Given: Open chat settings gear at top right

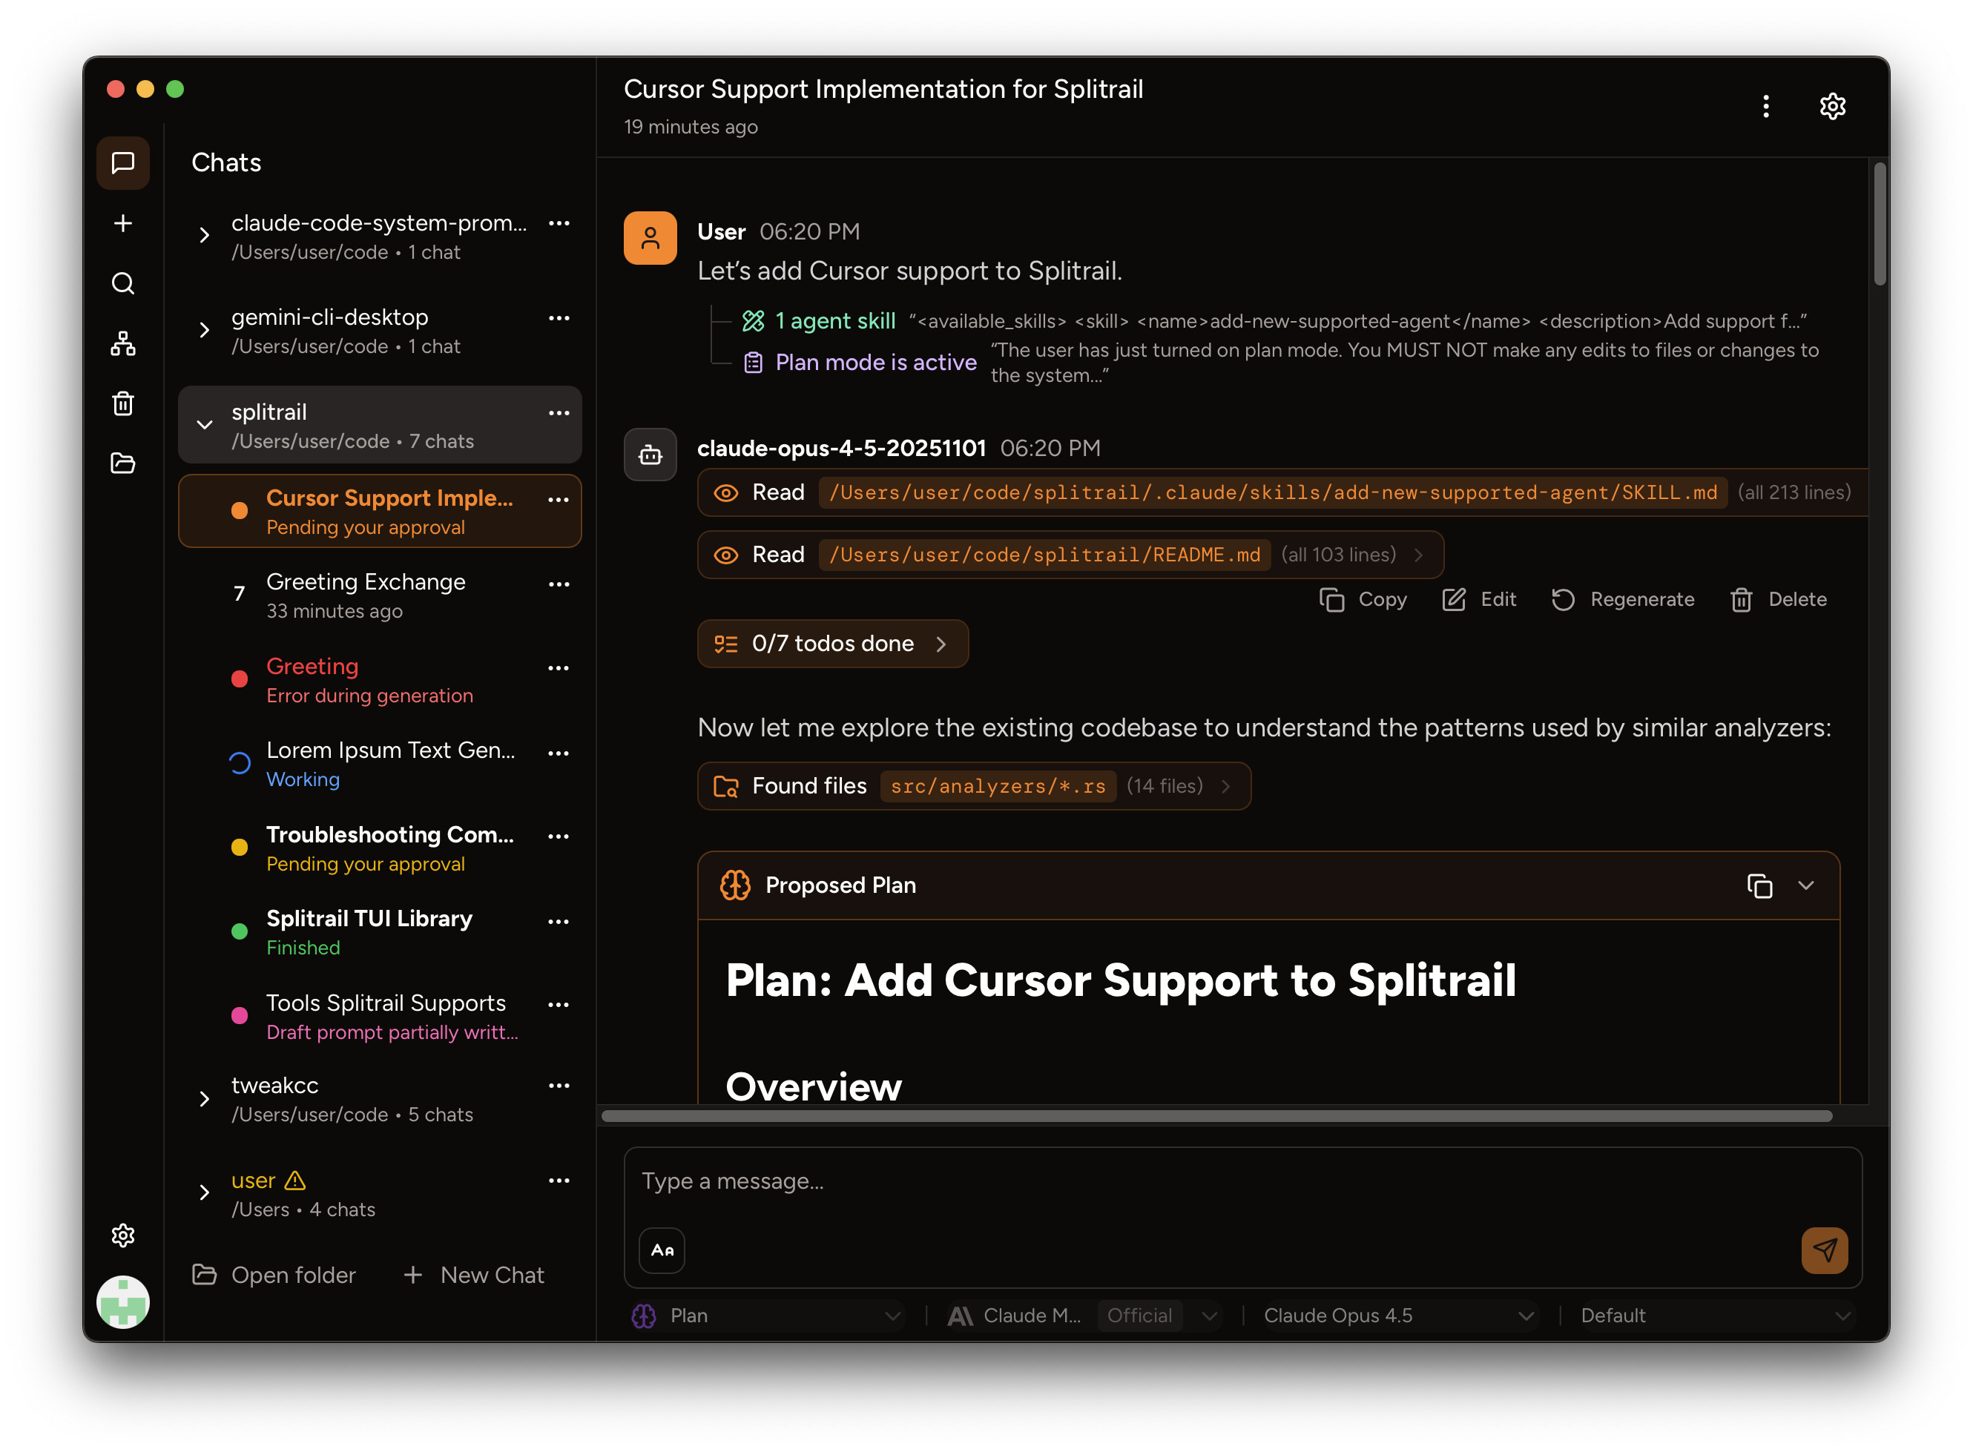Looking at the screenshot, I should (x=1831, y=106).
